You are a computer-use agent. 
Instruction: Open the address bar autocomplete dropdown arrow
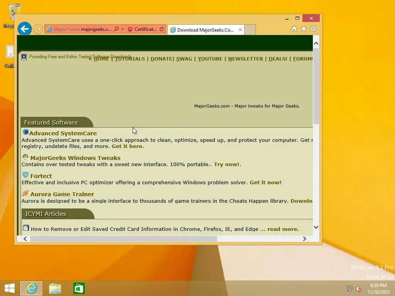[x=122, y=29]
